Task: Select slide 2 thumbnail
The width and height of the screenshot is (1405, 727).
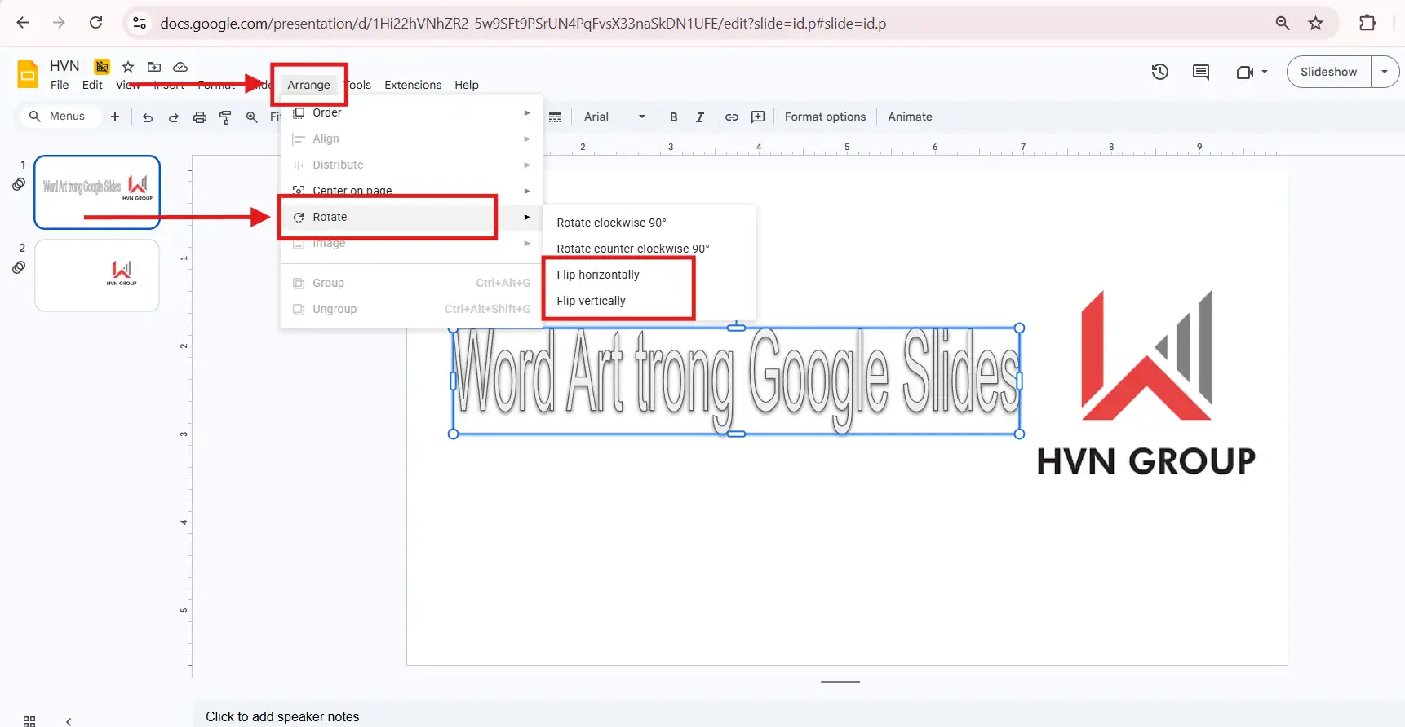Action: pos(97,275)
